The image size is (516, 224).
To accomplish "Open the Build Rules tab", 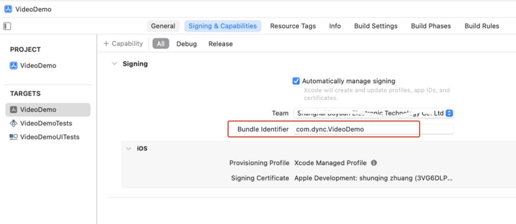I will coord(482,26).
